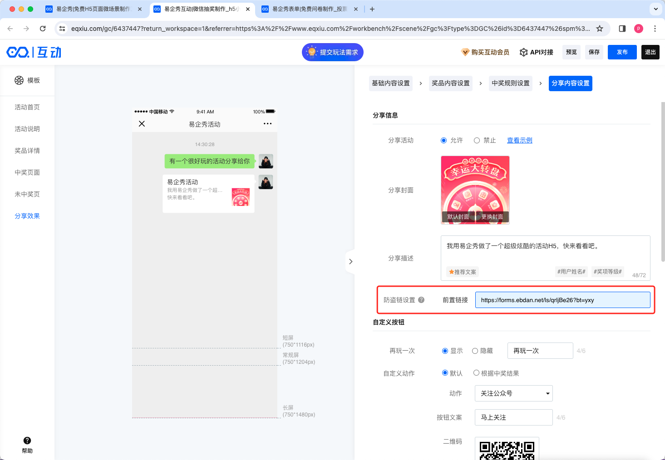Open the help question mark icon
The height and width of the screenshot is (460, 665).
(x=27, y=440)
